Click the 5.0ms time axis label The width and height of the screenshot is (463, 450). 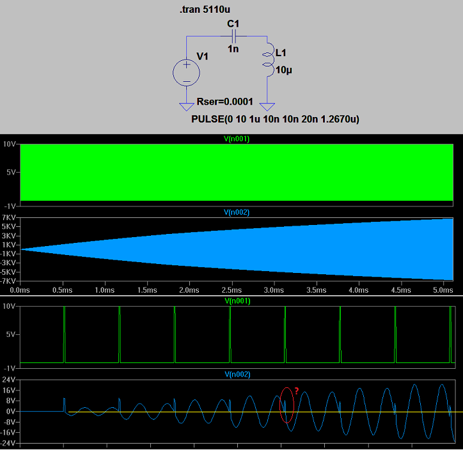coord(443,290)
